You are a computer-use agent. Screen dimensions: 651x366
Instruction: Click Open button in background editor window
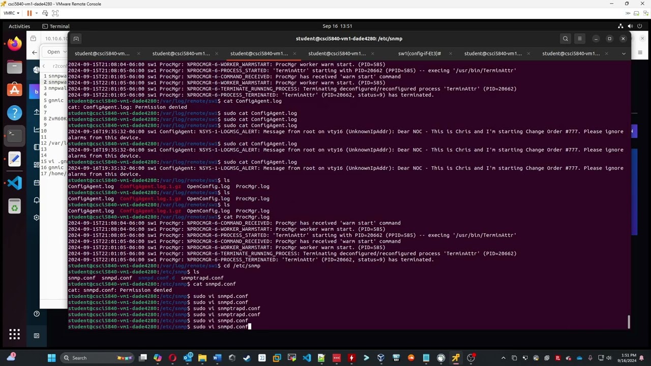tap(53, 52)
